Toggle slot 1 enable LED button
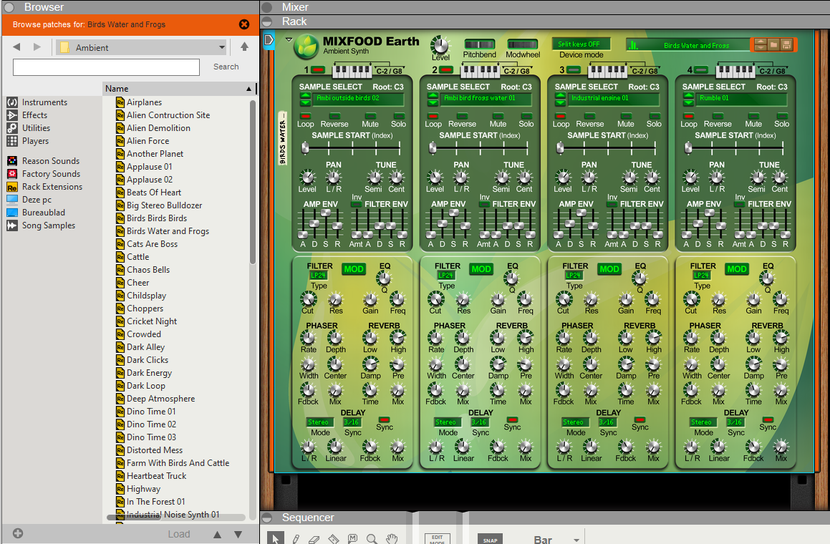The image size is (830, 544). click(318, 70)
